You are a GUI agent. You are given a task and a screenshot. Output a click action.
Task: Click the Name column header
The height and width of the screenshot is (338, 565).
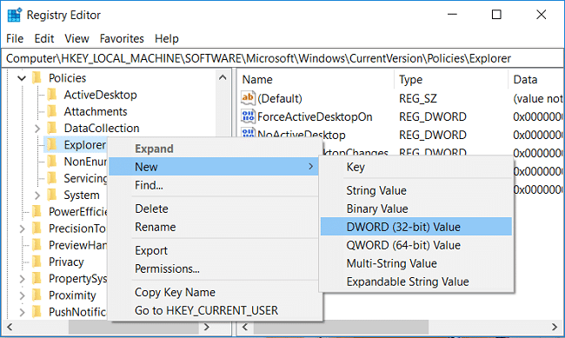[316, 79]
